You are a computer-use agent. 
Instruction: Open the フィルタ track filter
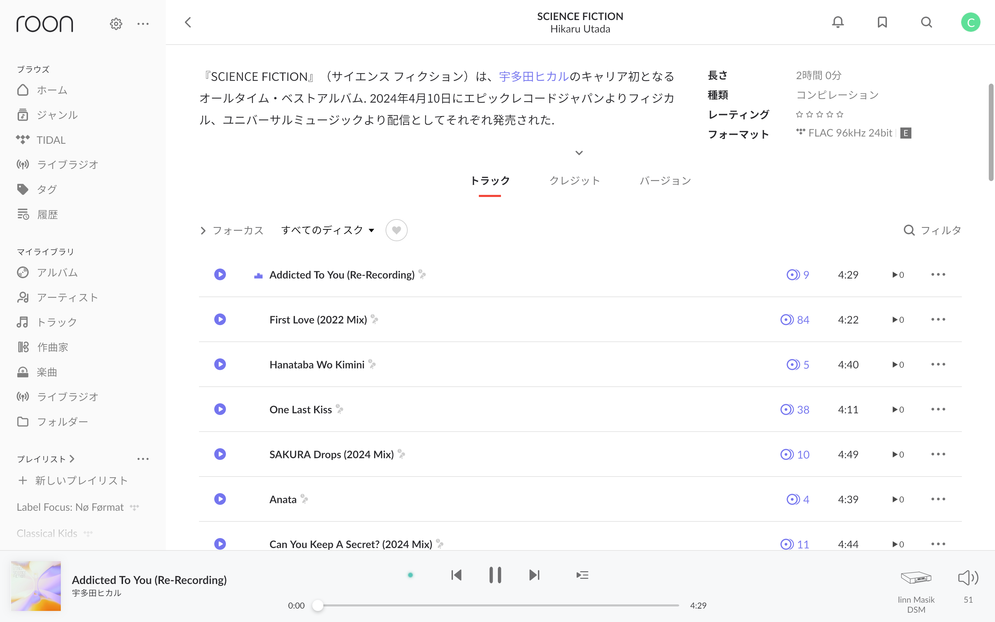932,230
